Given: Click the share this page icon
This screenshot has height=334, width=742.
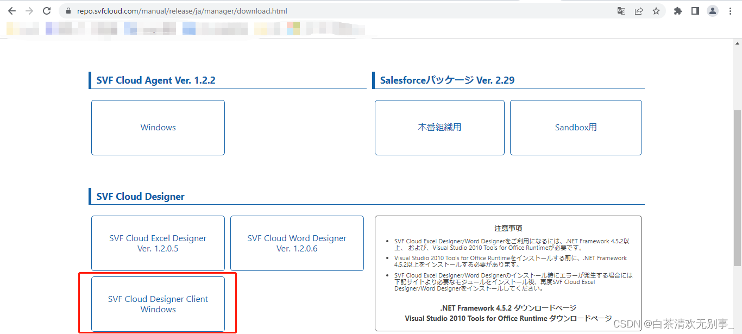Looking at the screenshot, I should click(x=639, y=10).
